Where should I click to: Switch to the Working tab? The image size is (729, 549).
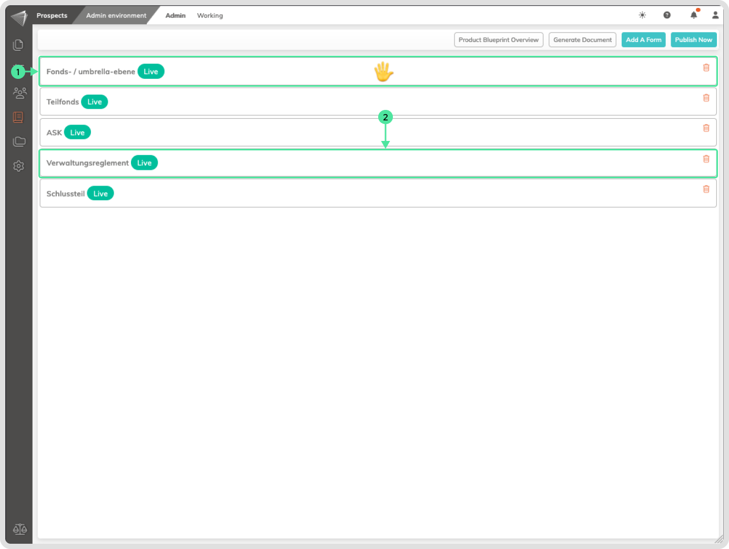[210, 16]
